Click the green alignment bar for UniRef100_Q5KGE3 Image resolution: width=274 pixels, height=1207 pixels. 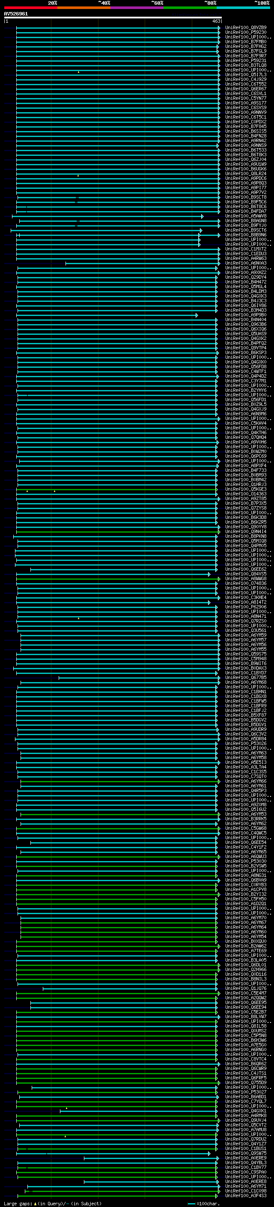click(116, 489)
